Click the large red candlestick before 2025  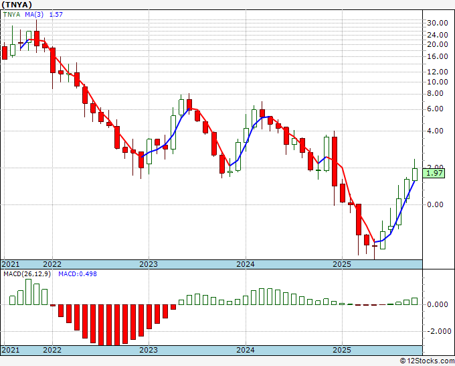335,162
